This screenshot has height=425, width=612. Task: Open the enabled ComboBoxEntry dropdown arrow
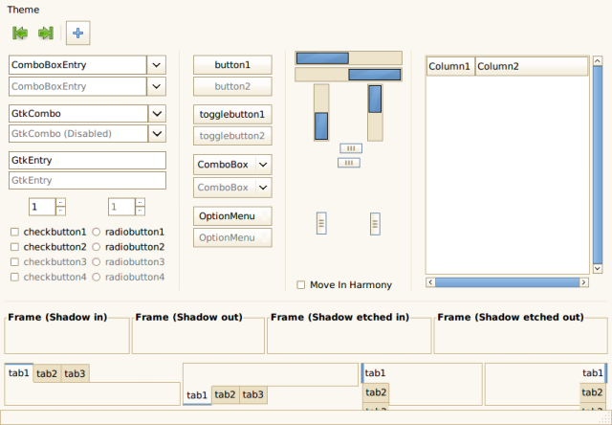(x=157, y=65)
